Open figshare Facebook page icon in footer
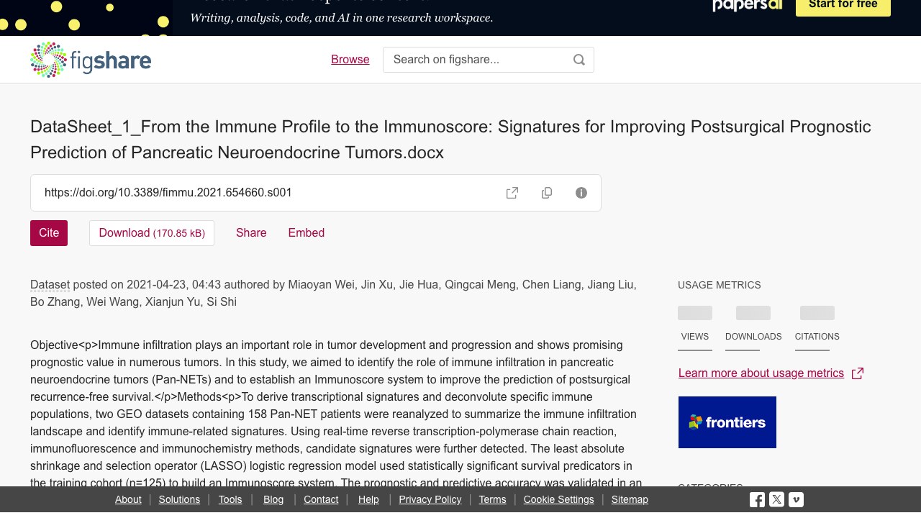921x518 pixels. (x=757, y=499)
